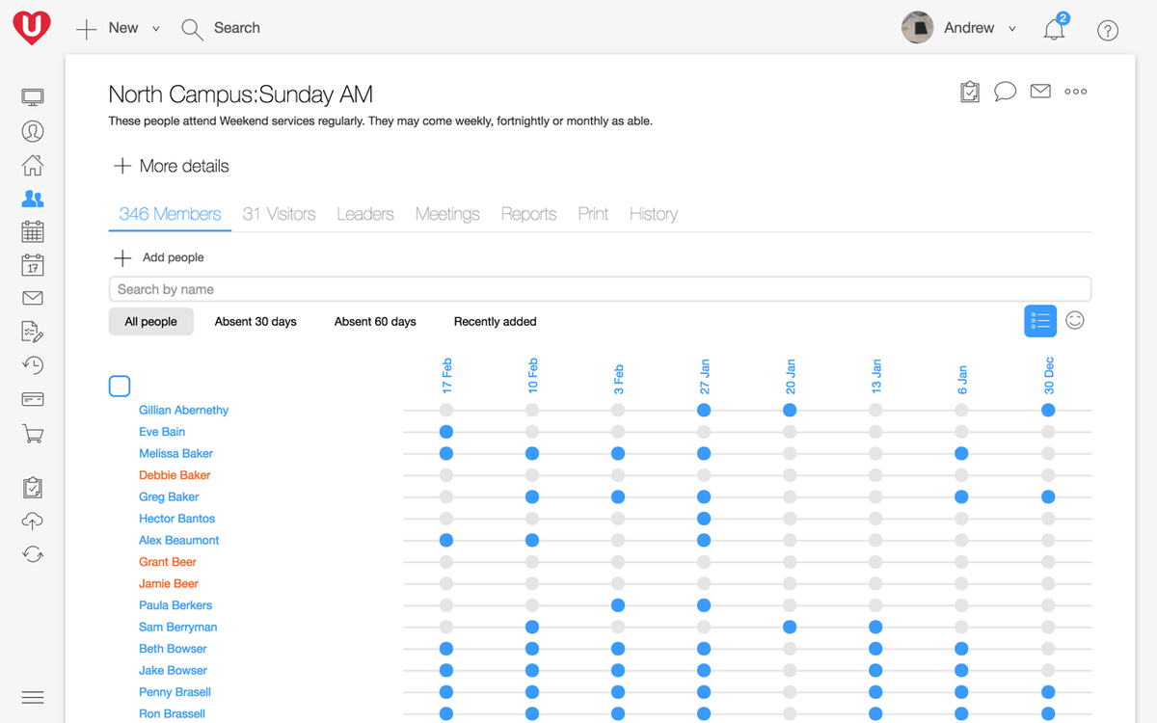Screen dimensions: 1157x723
Task: Switch to the 31 Visitors tab
Action: (x=279, y=214)
